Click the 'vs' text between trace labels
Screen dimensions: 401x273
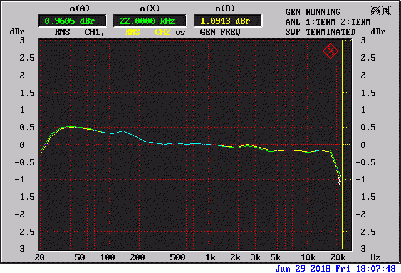180,33
